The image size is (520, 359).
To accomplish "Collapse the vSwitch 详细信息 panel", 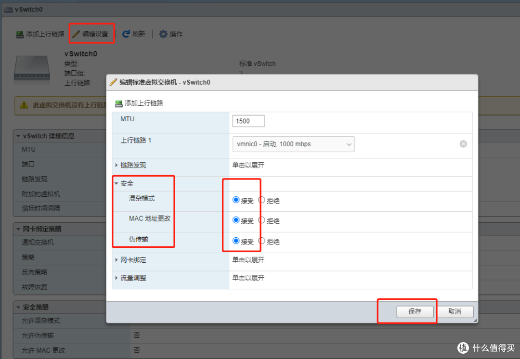I will pyautogui.click(x=18, y=136).
